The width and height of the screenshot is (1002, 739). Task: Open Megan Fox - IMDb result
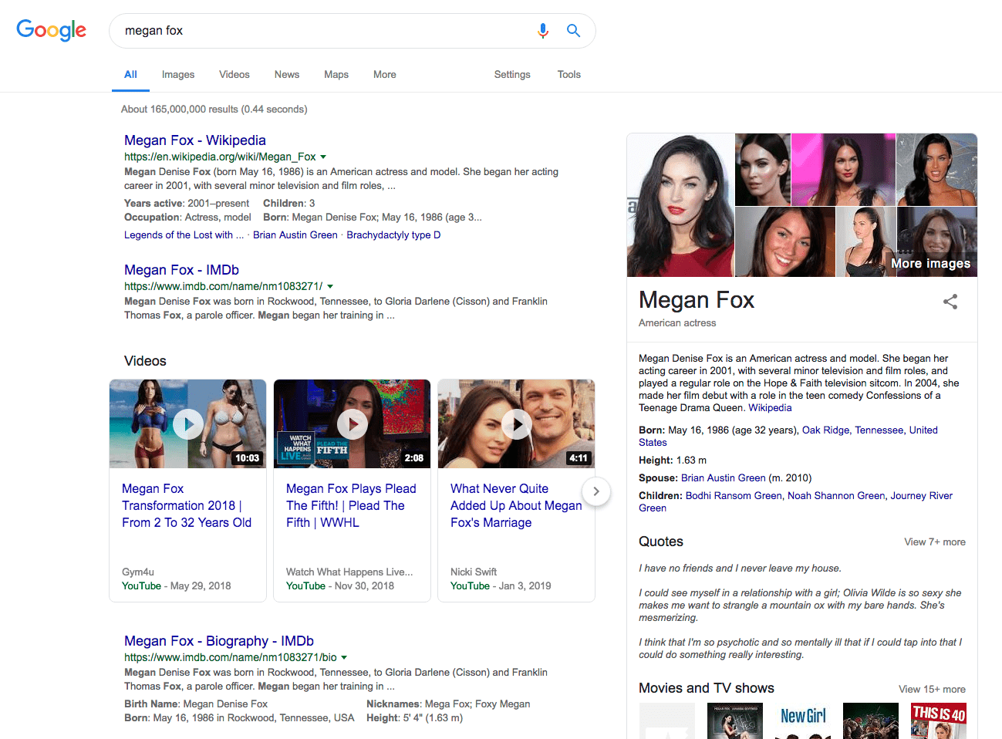[181, 270]
